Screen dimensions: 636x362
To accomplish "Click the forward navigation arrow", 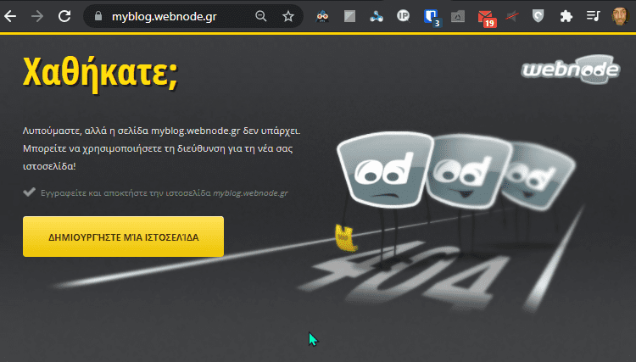I will 37,16.
